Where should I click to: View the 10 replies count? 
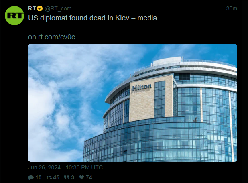tap(39, 178)
